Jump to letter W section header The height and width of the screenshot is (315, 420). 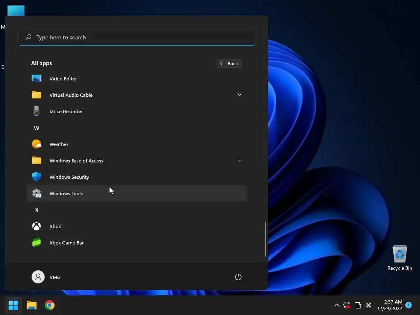tap(37, 128)
